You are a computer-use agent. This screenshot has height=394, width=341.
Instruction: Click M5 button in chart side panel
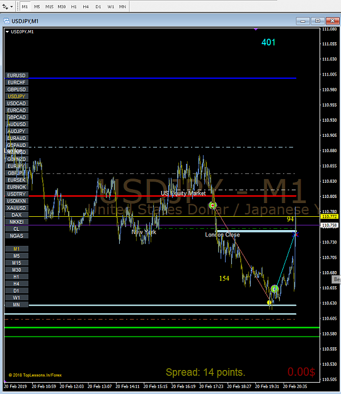point(16,256)
